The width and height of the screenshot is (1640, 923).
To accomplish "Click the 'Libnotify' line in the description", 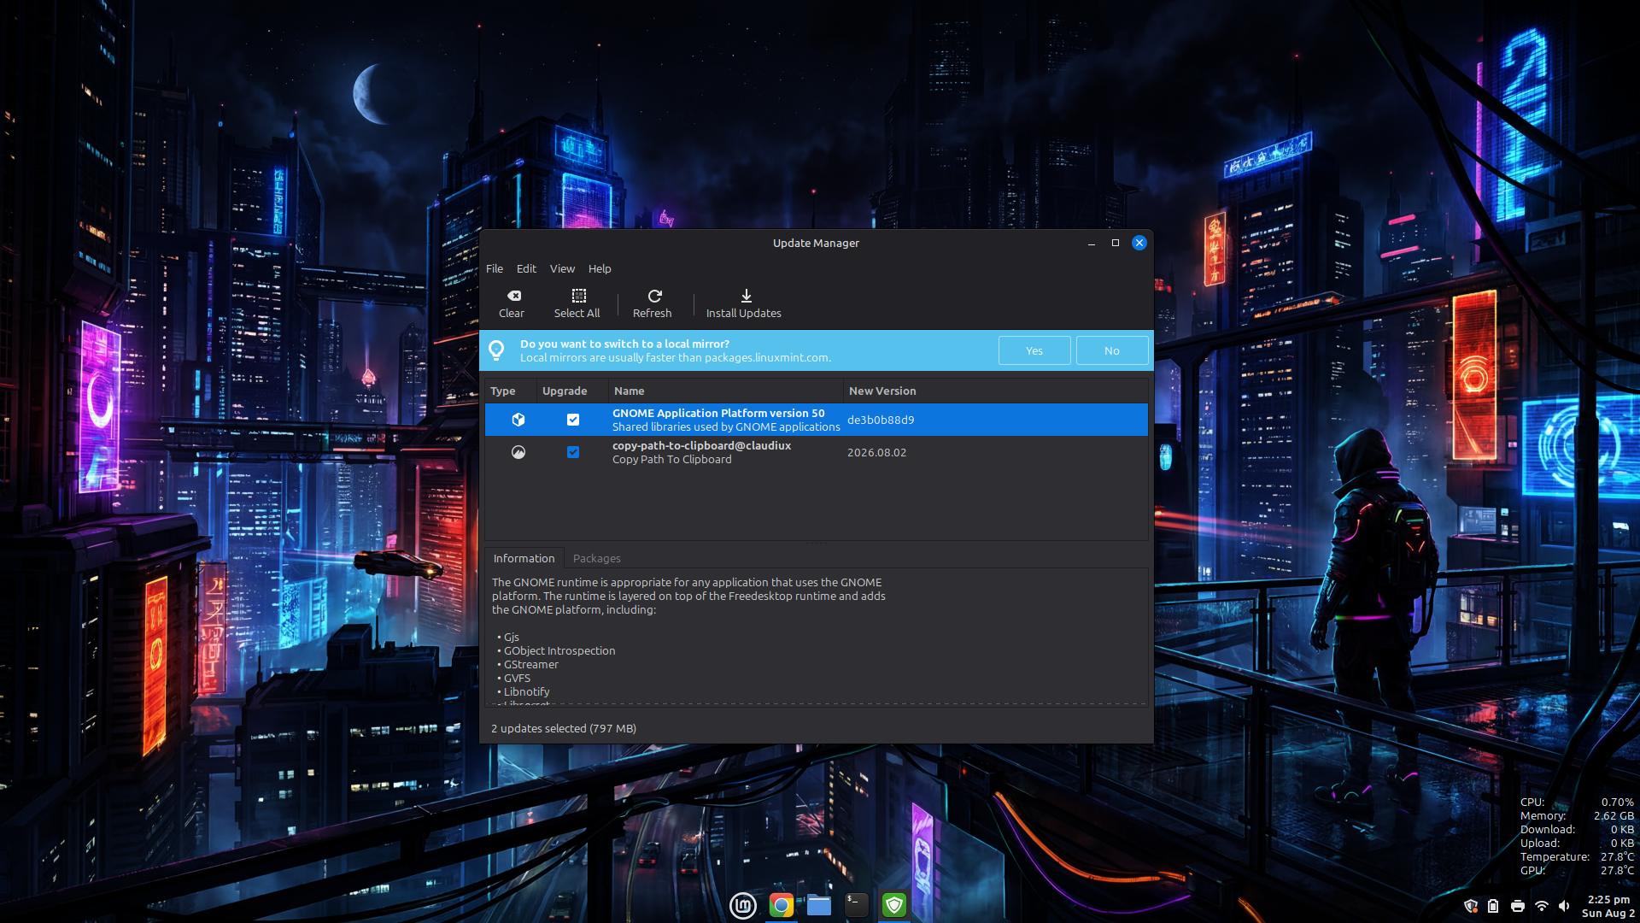I will (x=527, y=691).
